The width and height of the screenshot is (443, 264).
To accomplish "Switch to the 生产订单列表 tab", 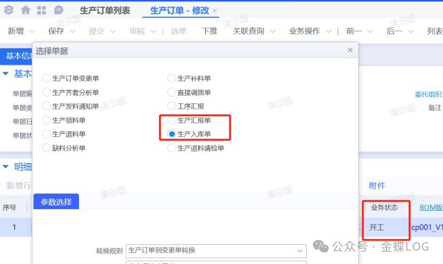I will click(x=105, y=11).
